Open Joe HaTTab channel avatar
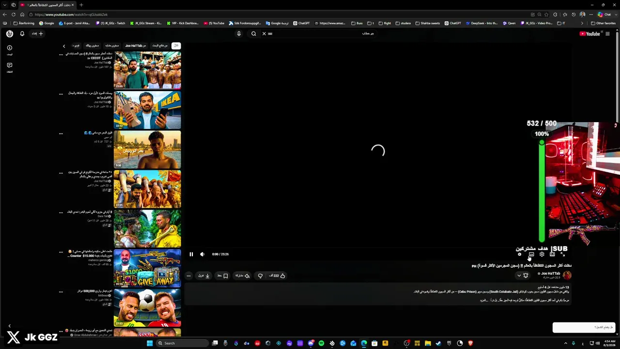The image size is (620, 349). (x=567, y=275)
